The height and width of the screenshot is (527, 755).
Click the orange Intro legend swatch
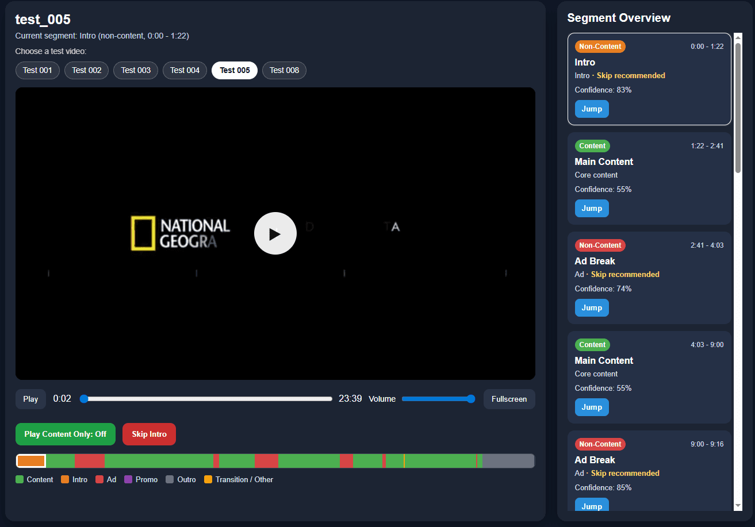[65, 479]
